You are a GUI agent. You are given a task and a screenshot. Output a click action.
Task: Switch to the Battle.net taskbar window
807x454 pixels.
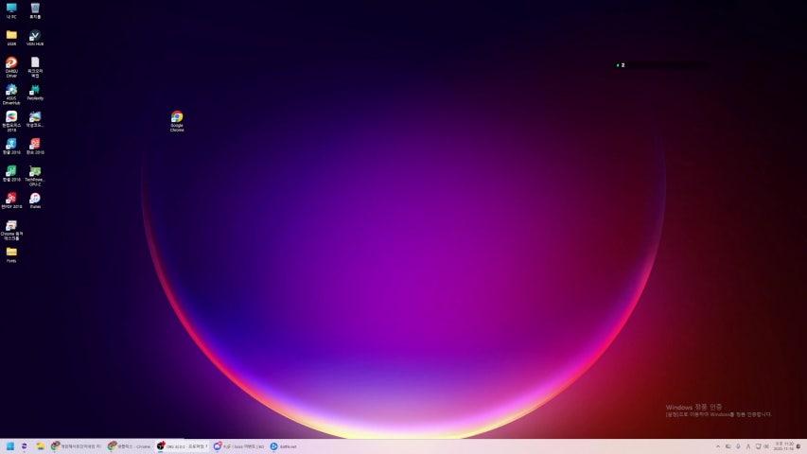(284, 446)
